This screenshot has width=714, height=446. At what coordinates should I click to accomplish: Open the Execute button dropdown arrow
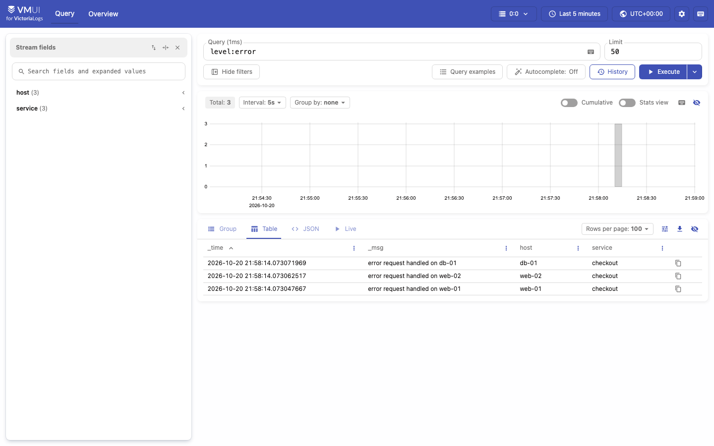[x=695, y=72]
